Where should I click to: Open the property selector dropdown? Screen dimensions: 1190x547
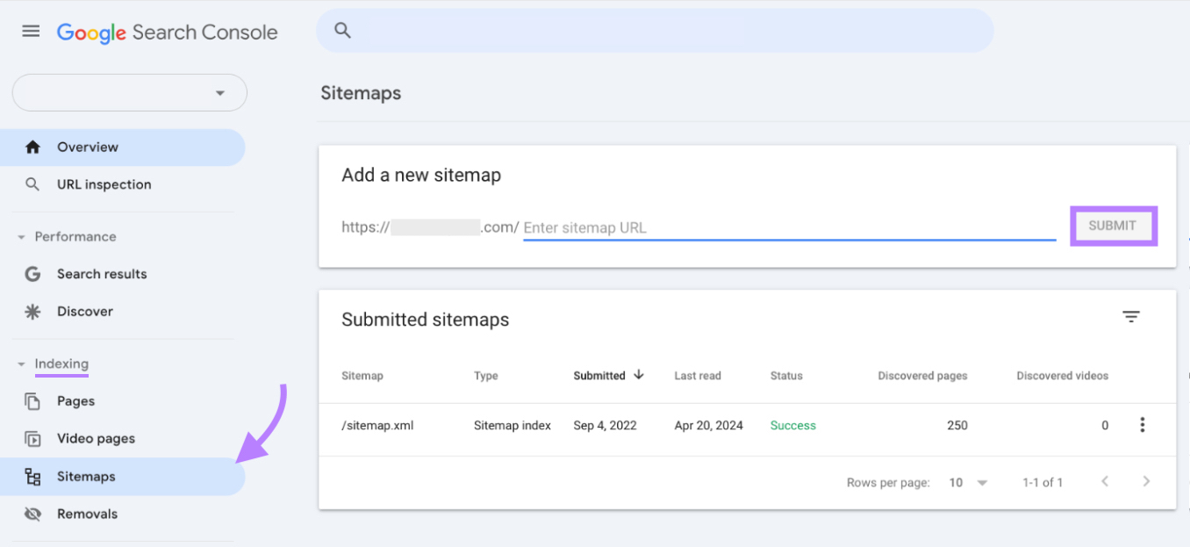128,92
